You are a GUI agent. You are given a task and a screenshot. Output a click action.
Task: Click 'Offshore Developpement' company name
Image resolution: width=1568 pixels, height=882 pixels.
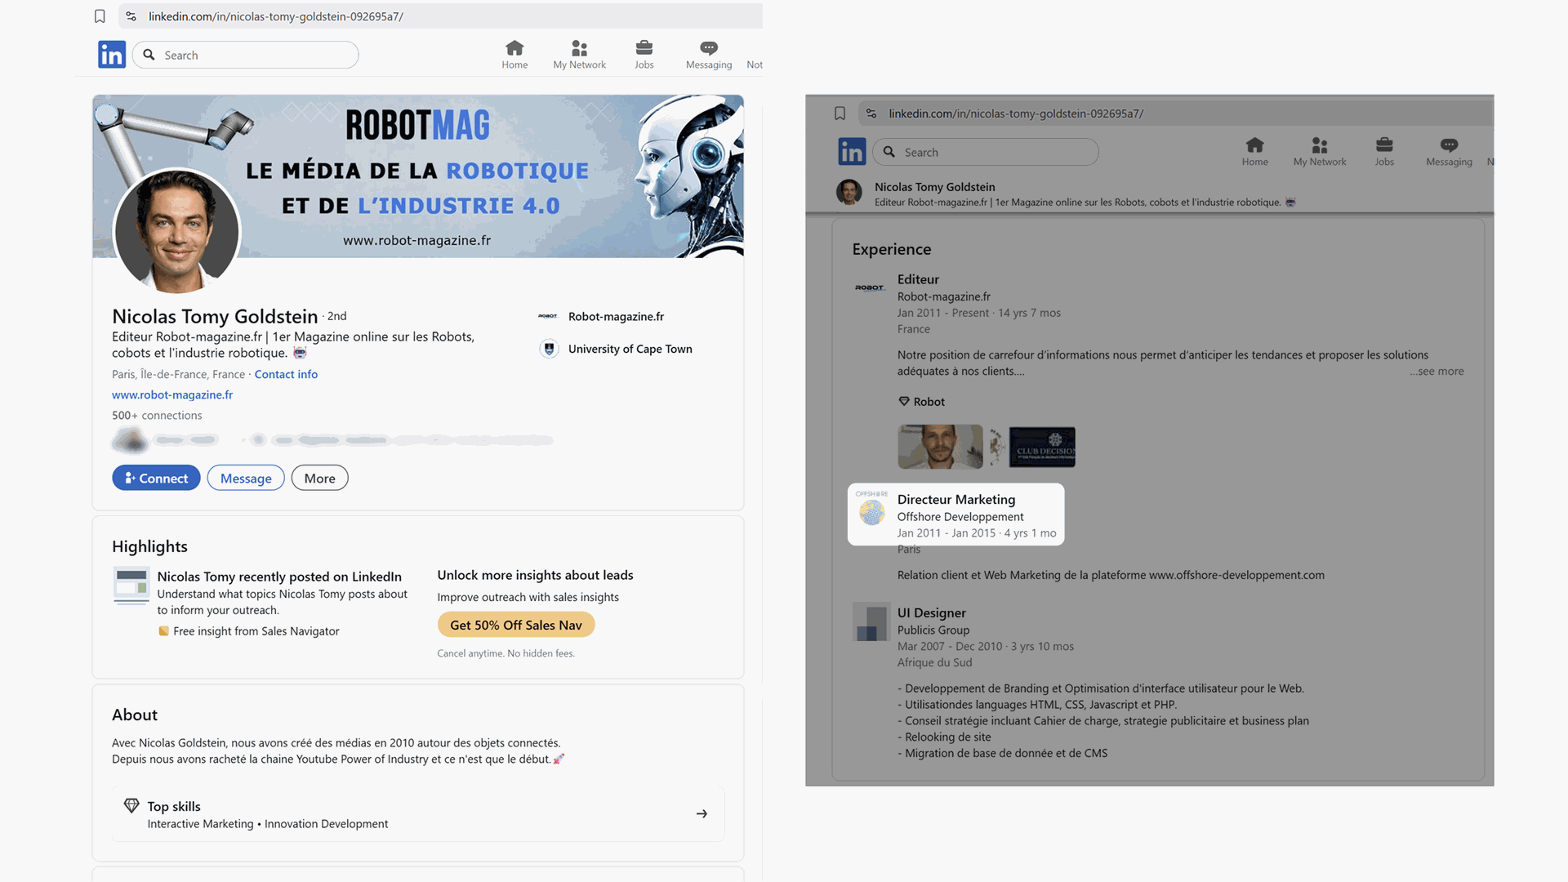(x=960, y=517)
